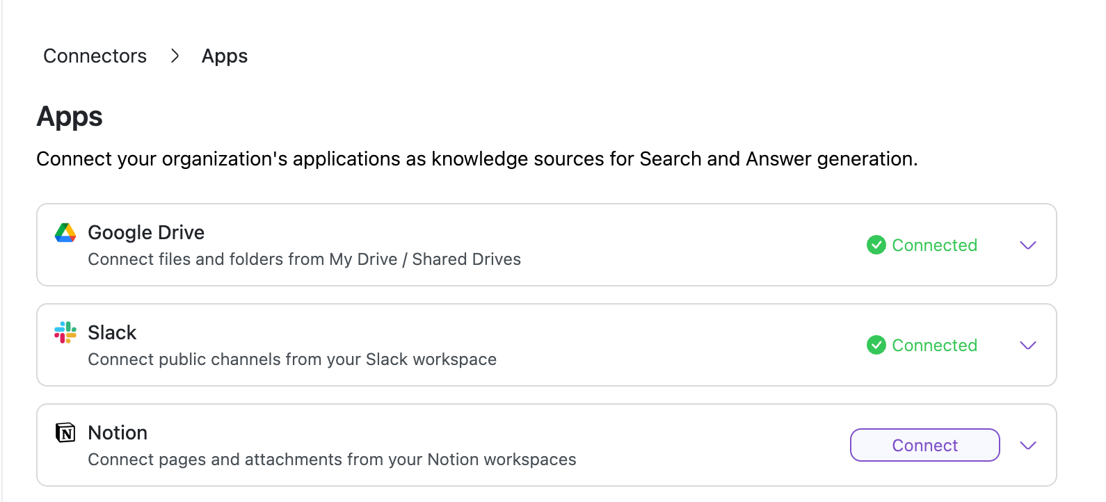1106x502 pixels.
Task: Click the Google Drive Connected status label
Action: tap(934, 245)
